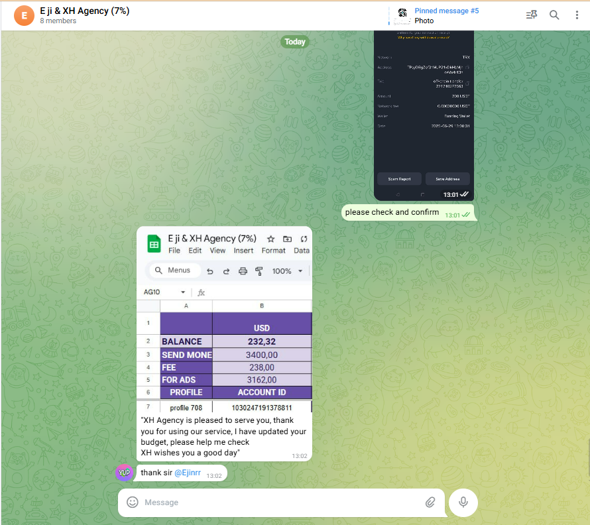This screenshot has height=525, width=590.
Task: Open the emoji picker in message box
Action: [x=133, y=502]
